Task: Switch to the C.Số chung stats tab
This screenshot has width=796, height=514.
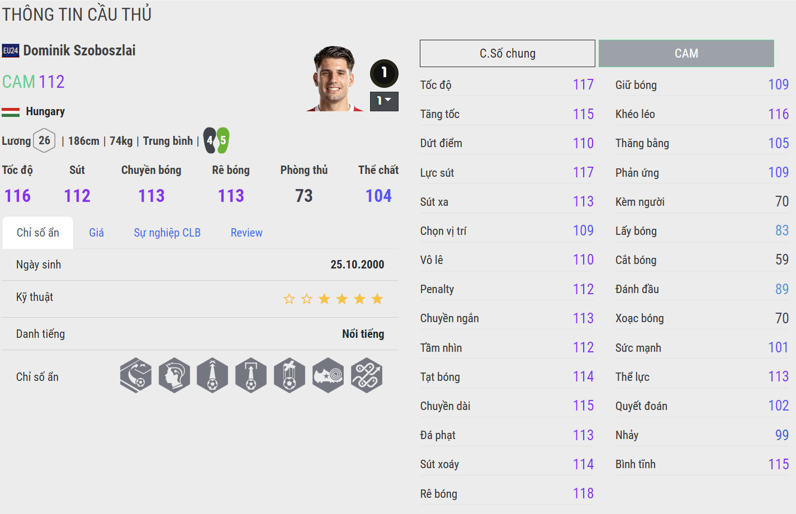Action: 507,54
